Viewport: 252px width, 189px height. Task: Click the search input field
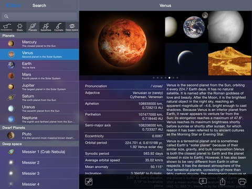[39, 16]
